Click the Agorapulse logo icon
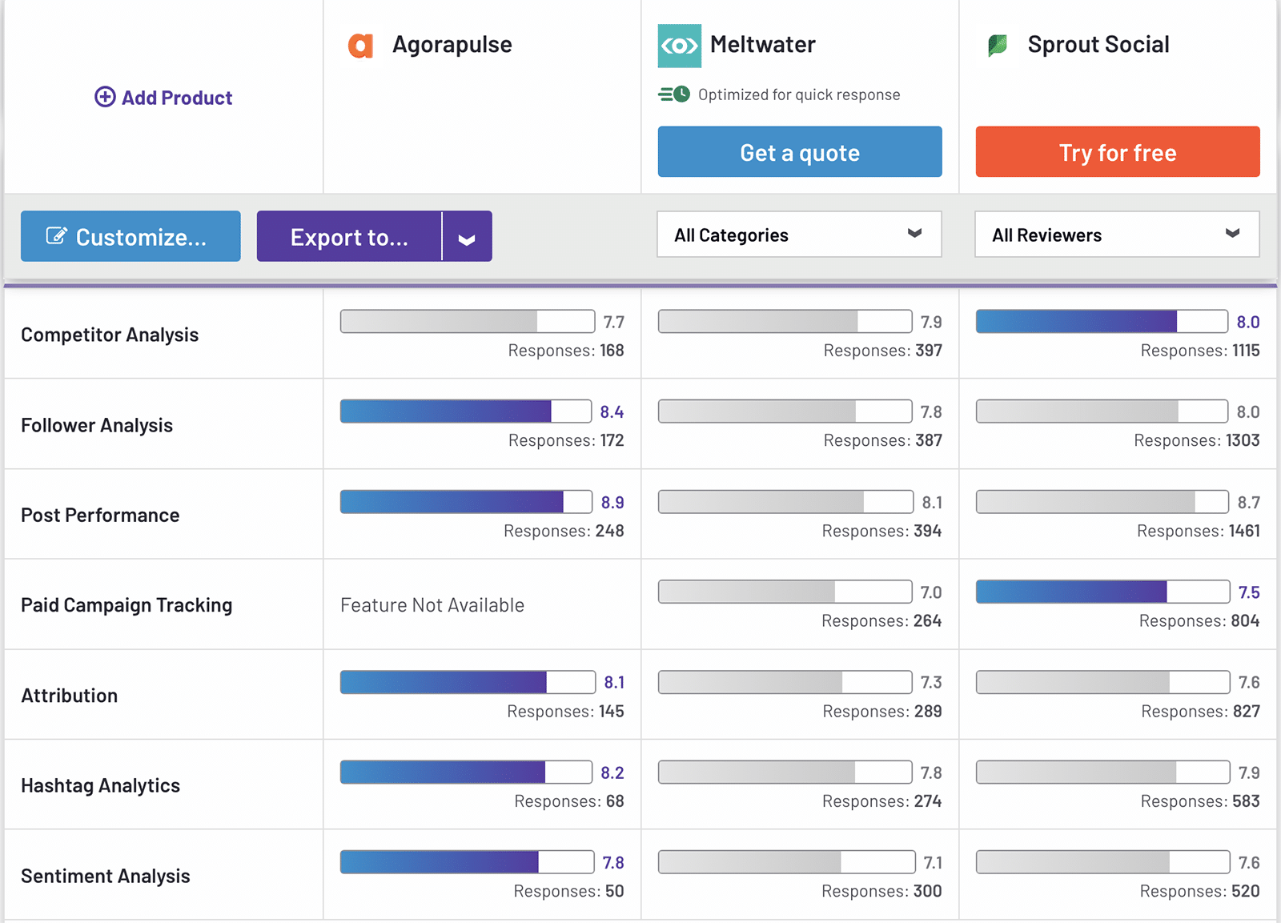The width and height of the screenshot is (1281, 923). pos(360,46)
